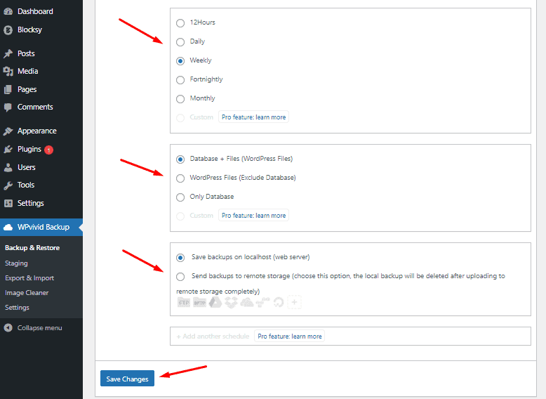Click the Dashboard gauge icon in sidebar
Viewport: 546px width, 399px height.
(8, 11)
